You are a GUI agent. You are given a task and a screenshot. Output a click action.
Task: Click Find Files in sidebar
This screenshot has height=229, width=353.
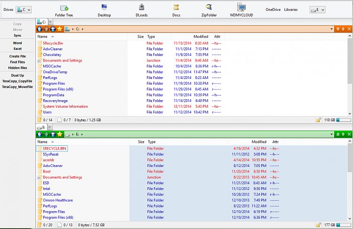(17, 62)
